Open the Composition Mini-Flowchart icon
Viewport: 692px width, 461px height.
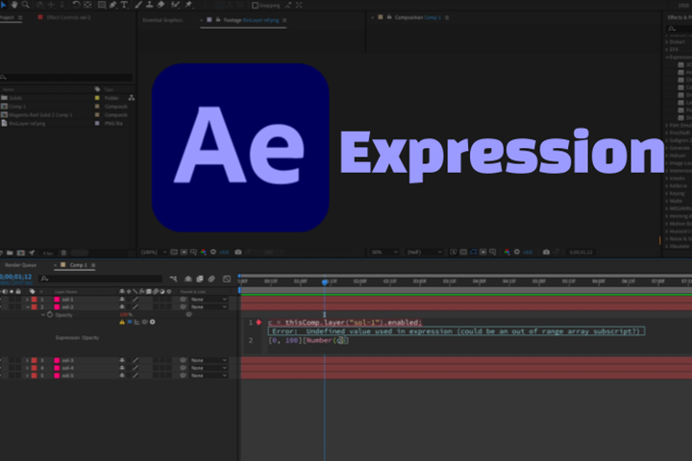(x=173, y=279)
